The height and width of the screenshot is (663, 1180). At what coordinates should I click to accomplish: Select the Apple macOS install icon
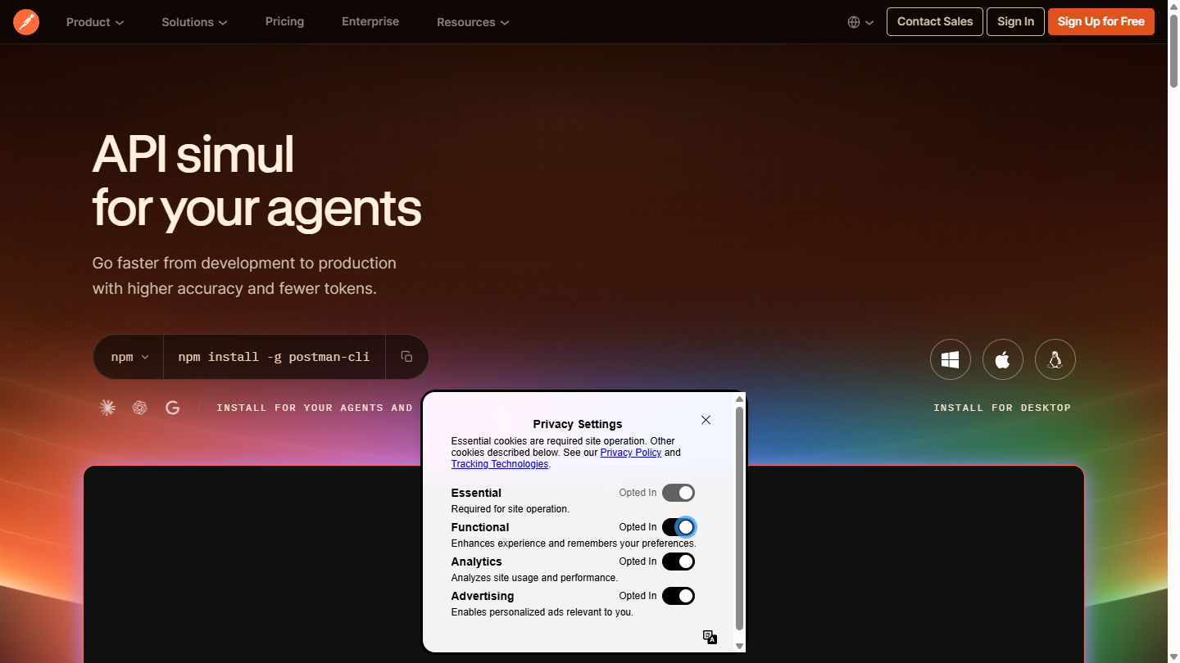pos(1003,359)
